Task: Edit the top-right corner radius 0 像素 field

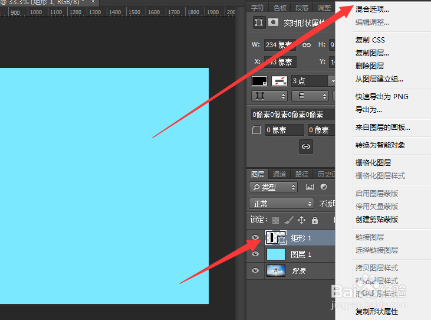Action: pyautogui.click(x=321, y=130)
